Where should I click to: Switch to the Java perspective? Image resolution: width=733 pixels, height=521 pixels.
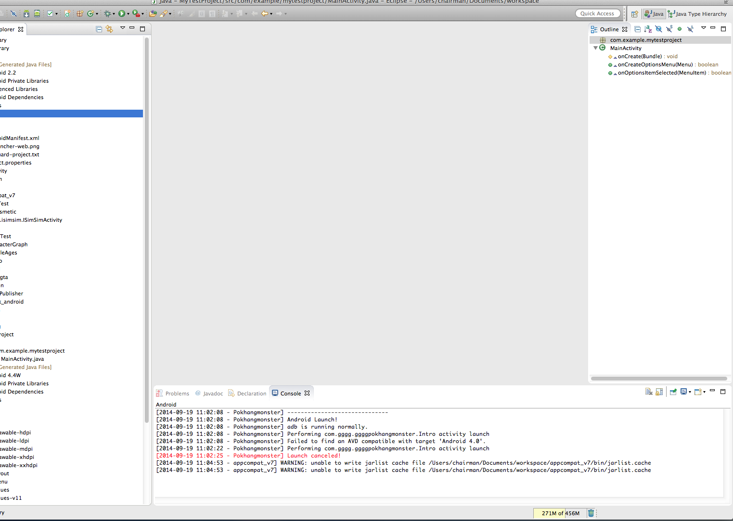tap(654, 14)
